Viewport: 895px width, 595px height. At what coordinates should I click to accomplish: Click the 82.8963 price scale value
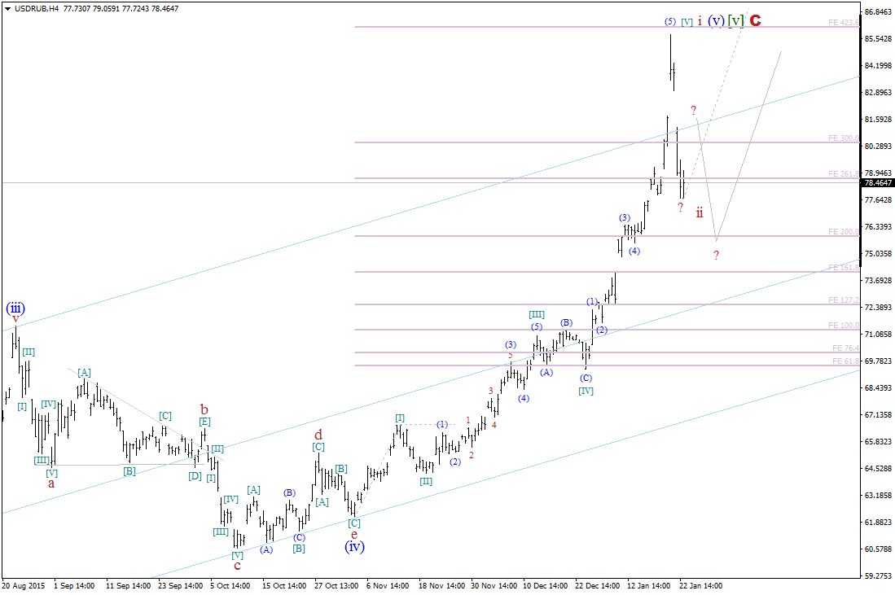878,93
